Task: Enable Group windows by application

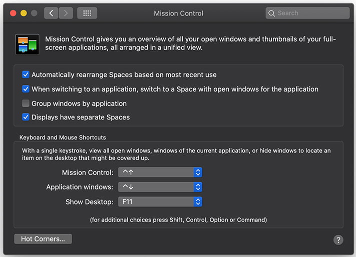Action: pyautogui.click(x=26, y=103)
